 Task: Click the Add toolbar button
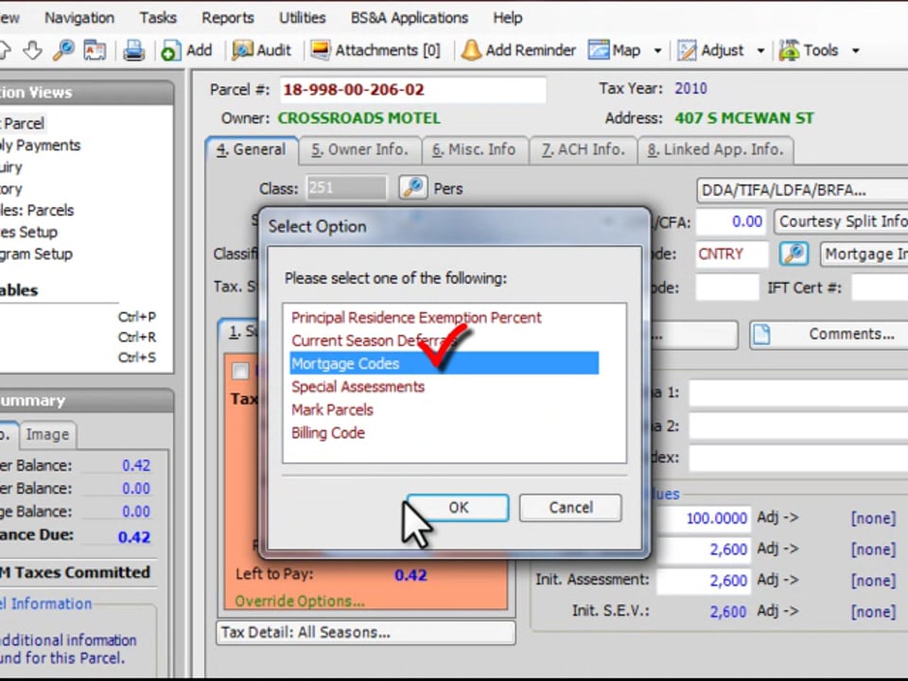click(x=187, y=50)
